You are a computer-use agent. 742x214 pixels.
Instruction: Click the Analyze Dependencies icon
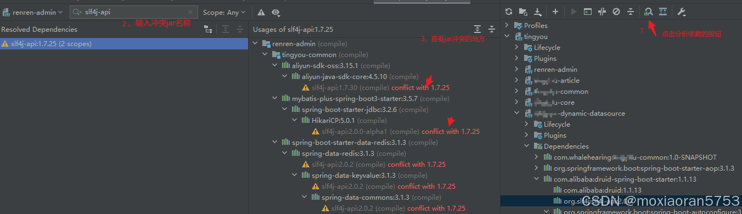[649, 12]
